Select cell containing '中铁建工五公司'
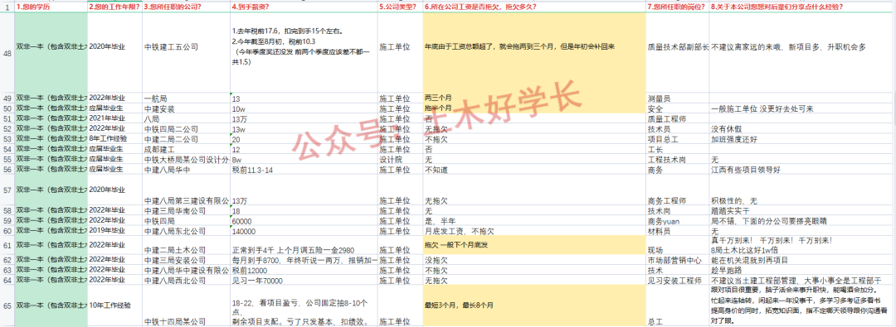Image resolution: width=896 pixels, height=327 pixels. (x=187, y=47)
